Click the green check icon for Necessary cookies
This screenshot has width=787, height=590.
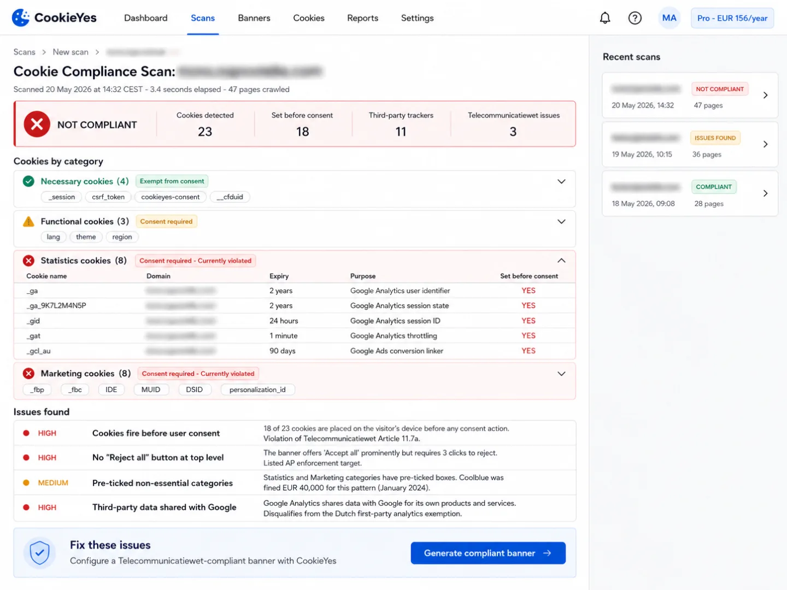point(28,181)
